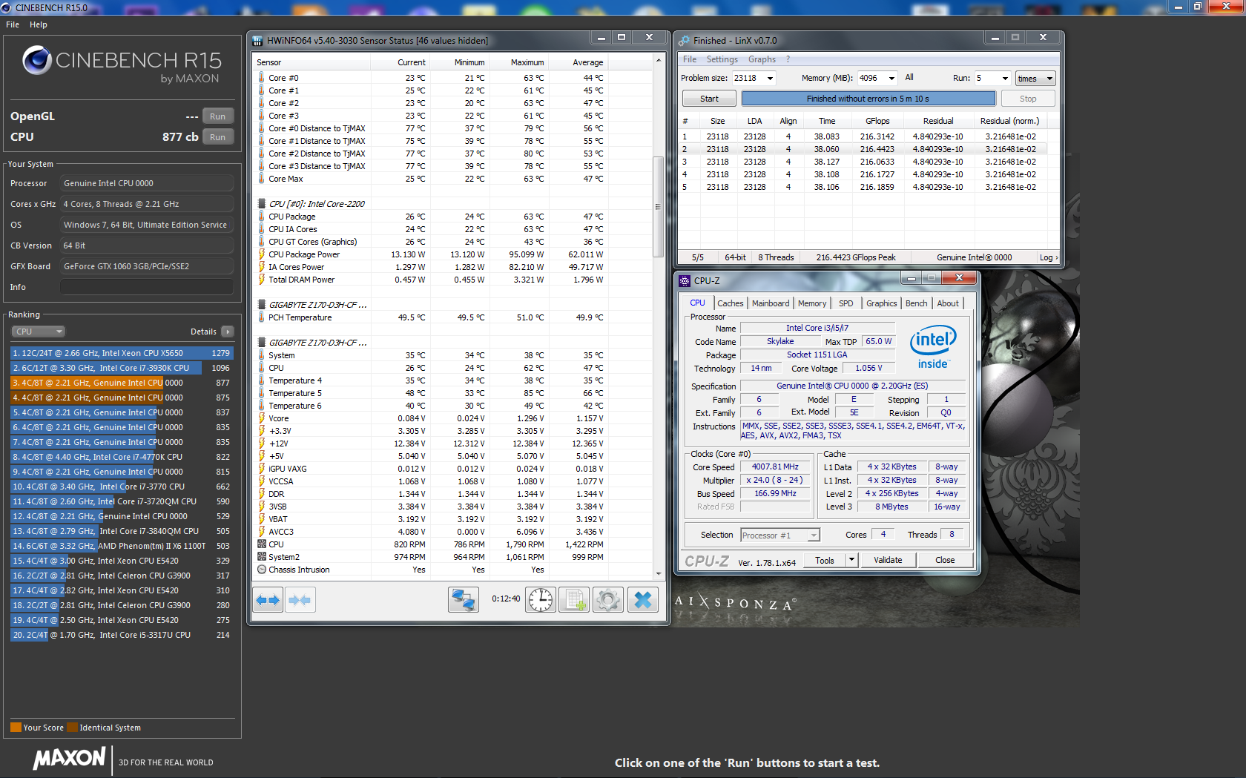Screen dimensions: 1246x778
Task: Click board icon above the System sensor row
Action: [262, 343]
